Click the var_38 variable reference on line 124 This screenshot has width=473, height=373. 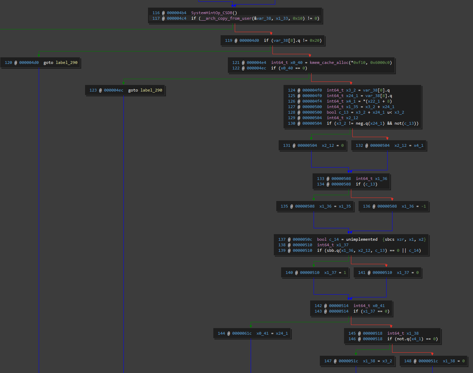click(x=371, y=90)
